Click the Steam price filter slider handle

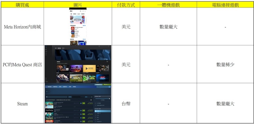(109, 99)
